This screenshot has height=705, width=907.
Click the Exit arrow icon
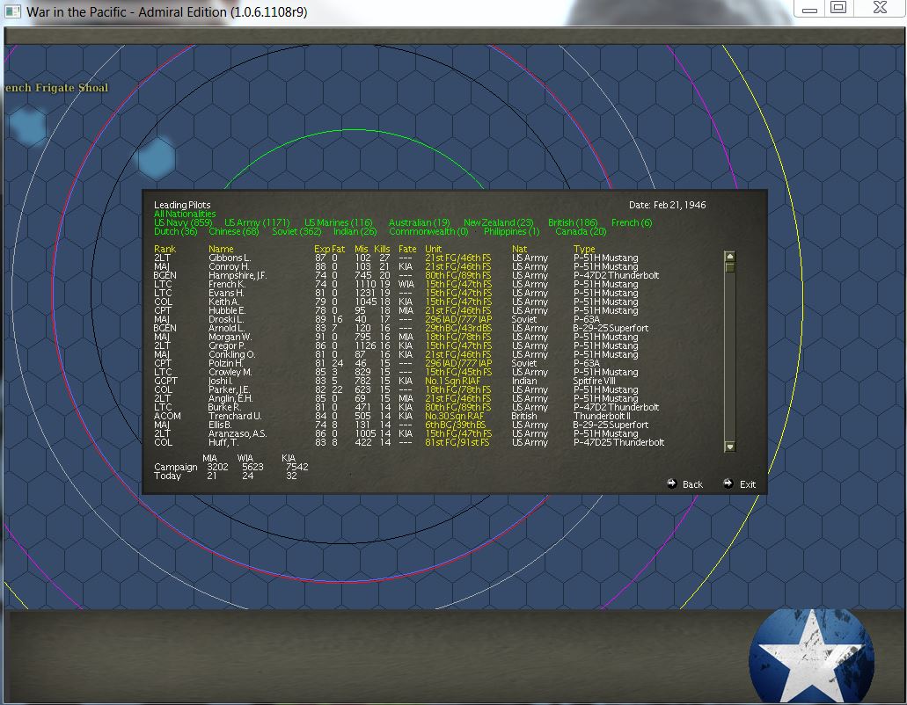[x=728, y=483]
